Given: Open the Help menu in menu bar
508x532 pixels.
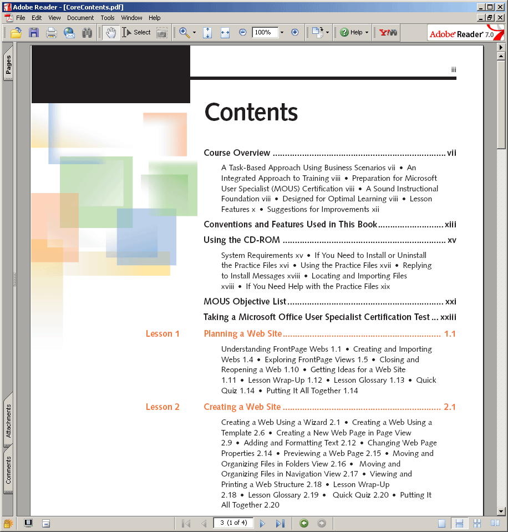Looking at the screenshot, I should click(x=154, y=18).
